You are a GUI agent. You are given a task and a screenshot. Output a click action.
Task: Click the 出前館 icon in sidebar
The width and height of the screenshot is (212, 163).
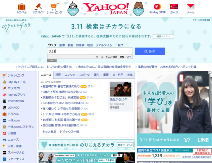(x=4, y=133)
